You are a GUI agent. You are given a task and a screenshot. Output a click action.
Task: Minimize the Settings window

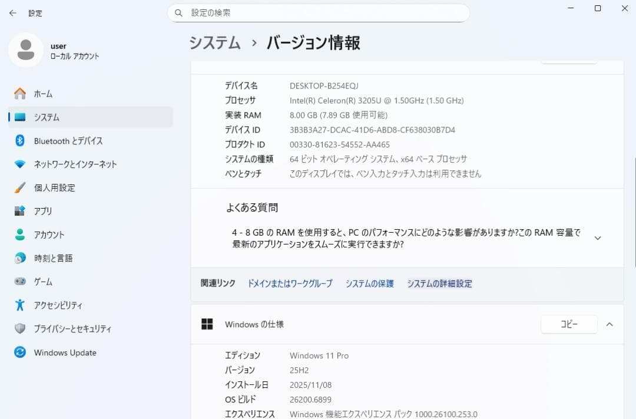pos(571,8)
